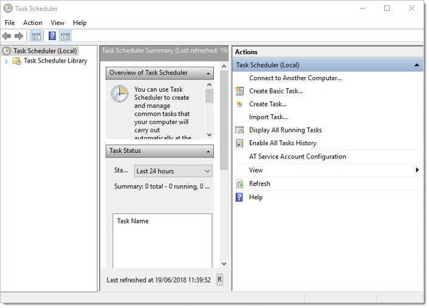Collapse the Overview of Task Scheduler section
Image resolution: width=429 pixels, height=308 pixels.
208,74
